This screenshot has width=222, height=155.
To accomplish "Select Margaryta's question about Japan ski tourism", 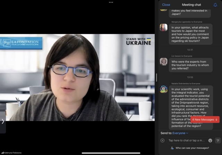I will (x=190, y=34).
